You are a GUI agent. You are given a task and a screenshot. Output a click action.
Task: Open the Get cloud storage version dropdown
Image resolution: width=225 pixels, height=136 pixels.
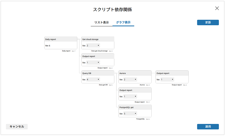point(93,46)
